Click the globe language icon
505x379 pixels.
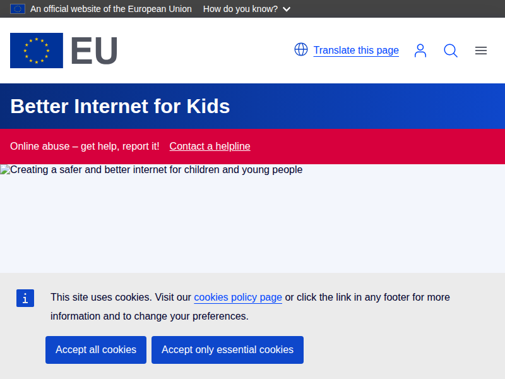[301, 50]
